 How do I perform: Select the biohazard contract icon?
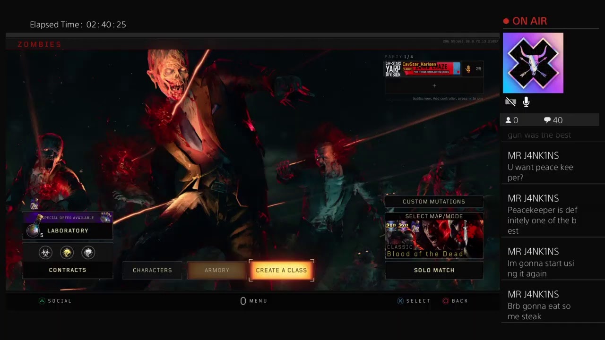tap(45, 253)
